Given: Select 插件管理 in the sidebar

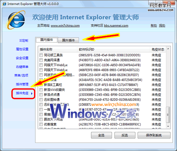Looking at the screenshot, I should [x=22, y=84].
